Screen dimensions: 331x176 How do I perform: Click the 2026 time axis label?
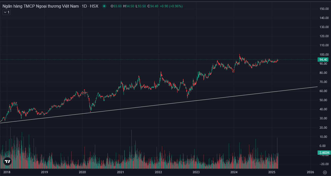[x=310, y=172]
